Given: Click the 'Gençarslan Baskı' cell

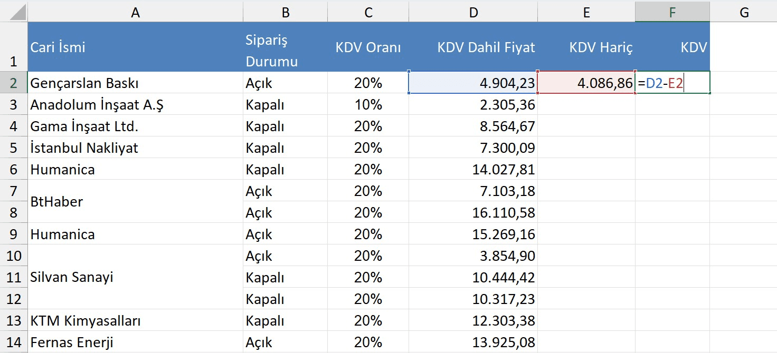Looking at the screenshot, I should click(135, 83).
